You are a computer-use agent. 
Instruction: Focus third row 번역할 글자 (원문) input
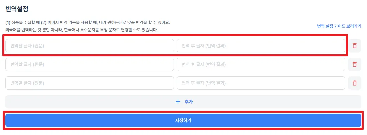pyautogui.click(x=89, y=83)
